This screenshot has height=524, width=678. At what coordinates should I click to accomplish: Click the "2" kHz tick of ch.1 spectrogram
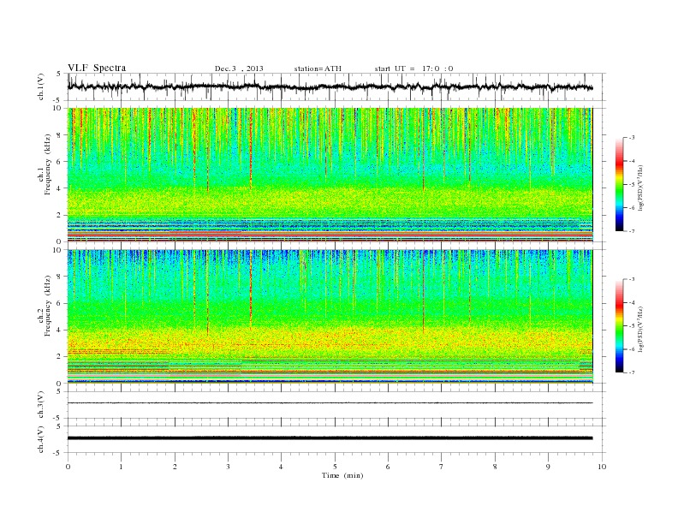point(59,215)
